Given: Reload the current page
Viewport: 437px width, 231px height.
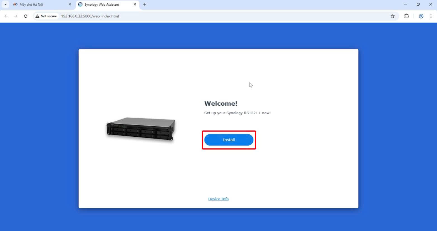Looking at the screenshot, I should 26,16.
